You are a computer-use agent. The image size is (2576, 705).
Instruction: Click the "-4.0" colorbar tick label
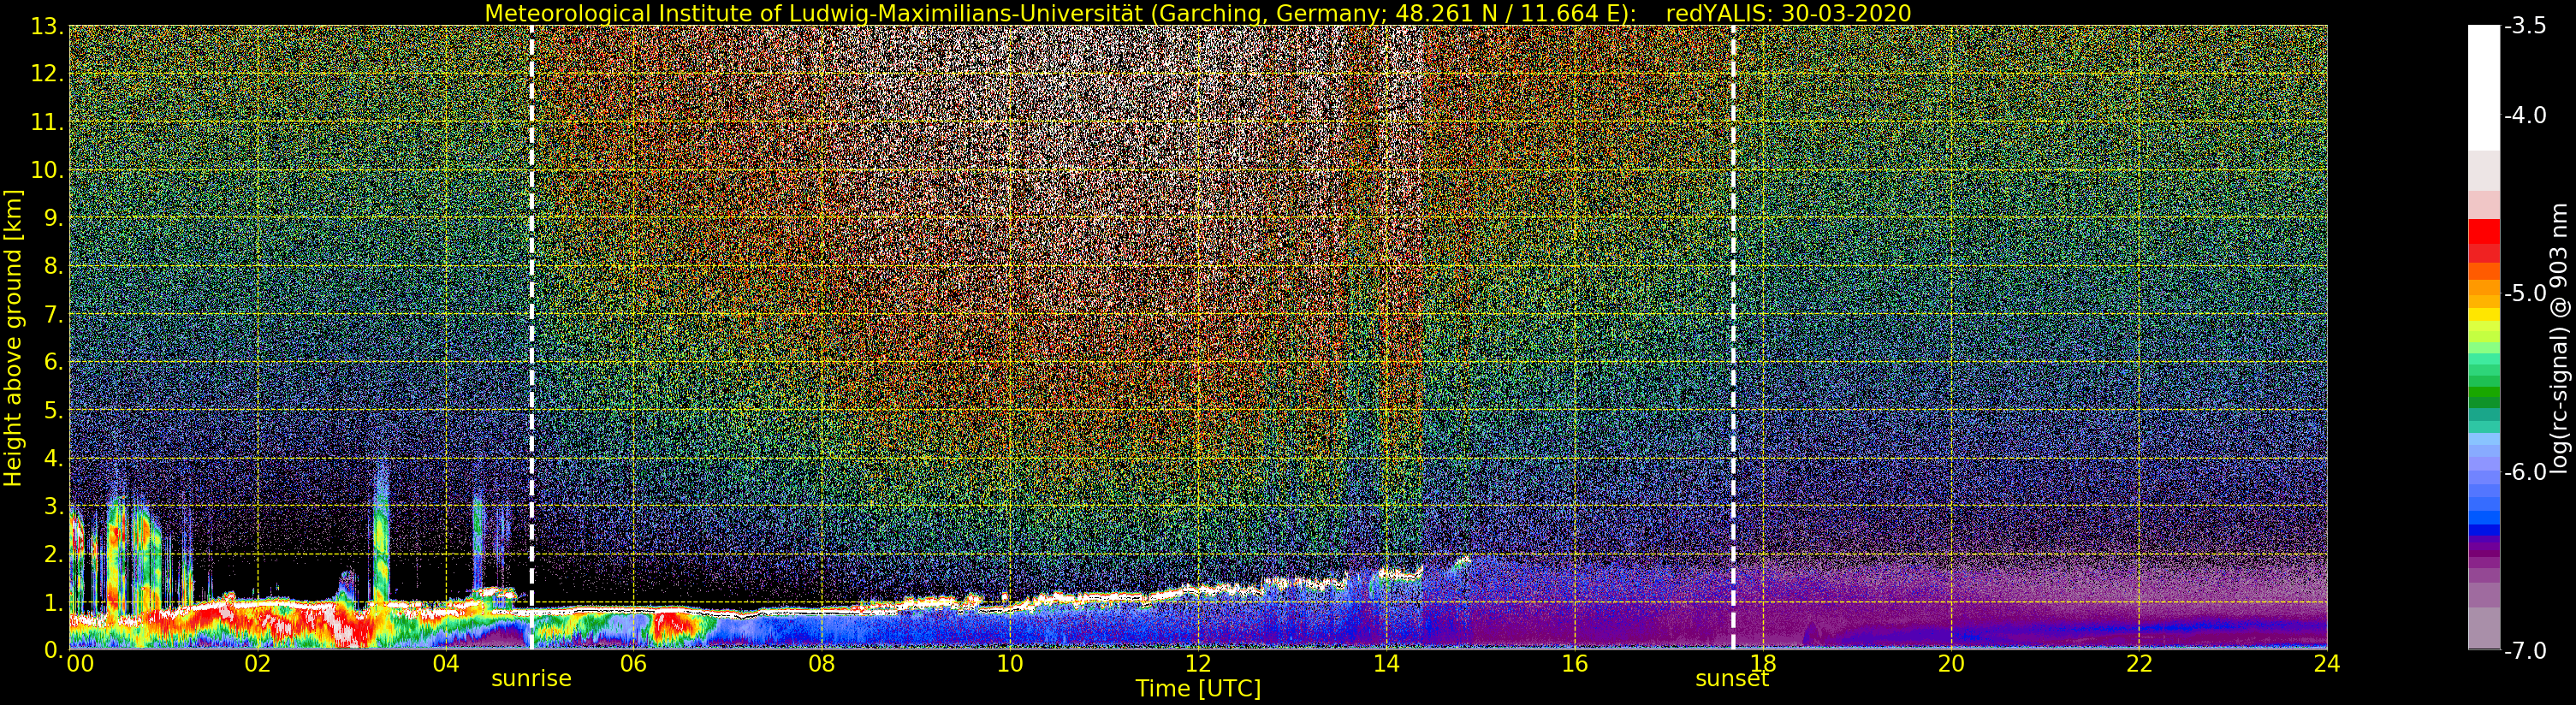[x=2525, y=115]
